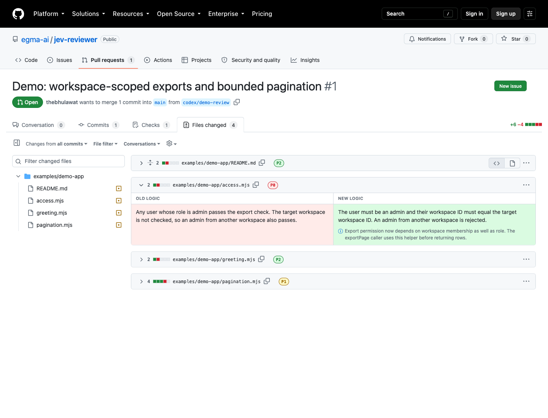Collapse examples/demo-app folder in tree
The image size is (548, 418).
pos(18,176)
